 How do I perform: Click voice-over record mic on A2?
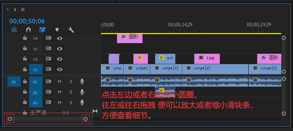click(82, 92)
